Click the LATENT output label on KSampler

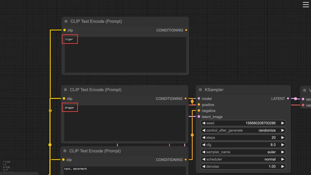coord(278,99)
